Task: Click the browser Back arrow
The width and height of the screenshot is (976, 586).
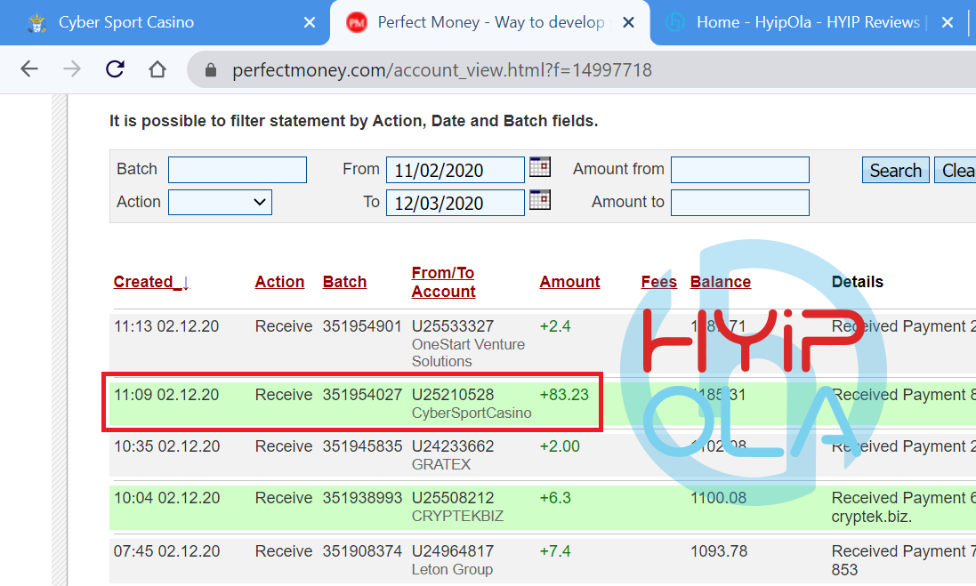Action: 29,69
